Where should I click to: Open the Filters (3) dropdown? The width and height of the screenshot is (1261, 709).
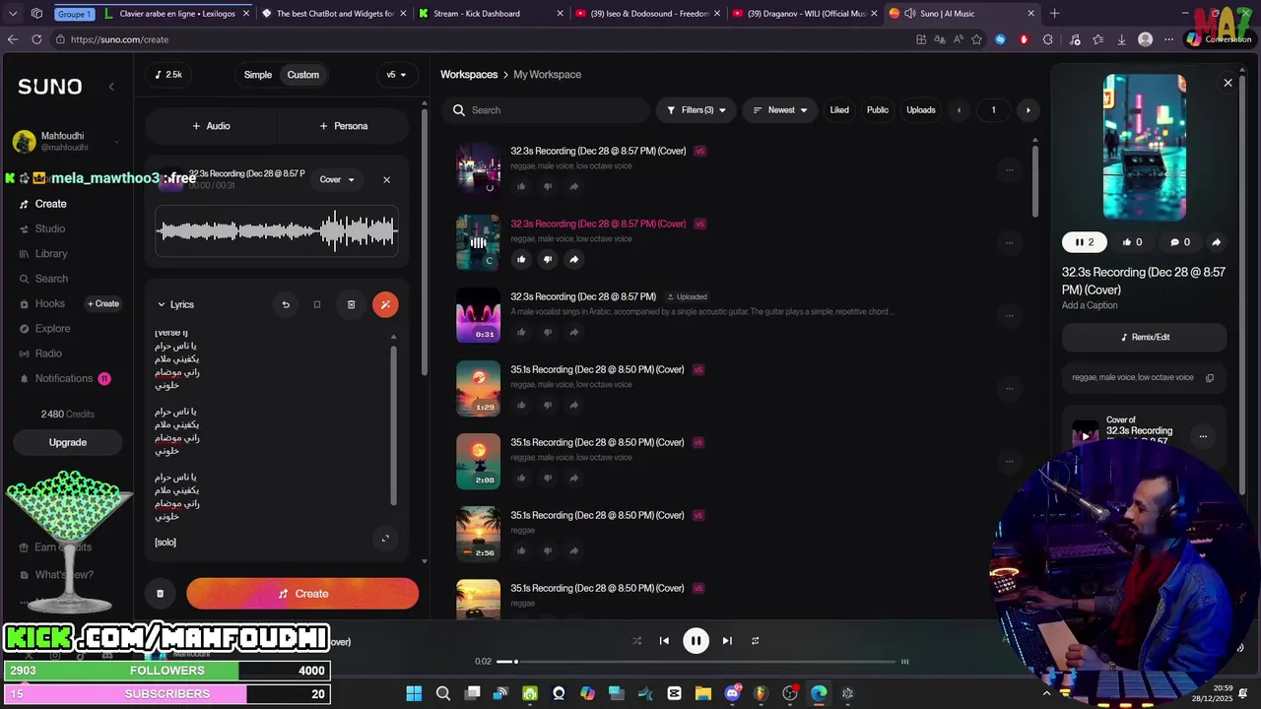696,110
